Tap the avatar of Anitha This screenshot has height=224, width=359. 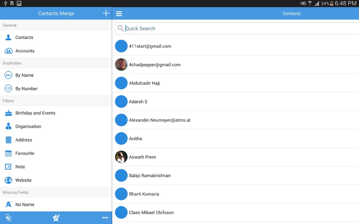121,139
